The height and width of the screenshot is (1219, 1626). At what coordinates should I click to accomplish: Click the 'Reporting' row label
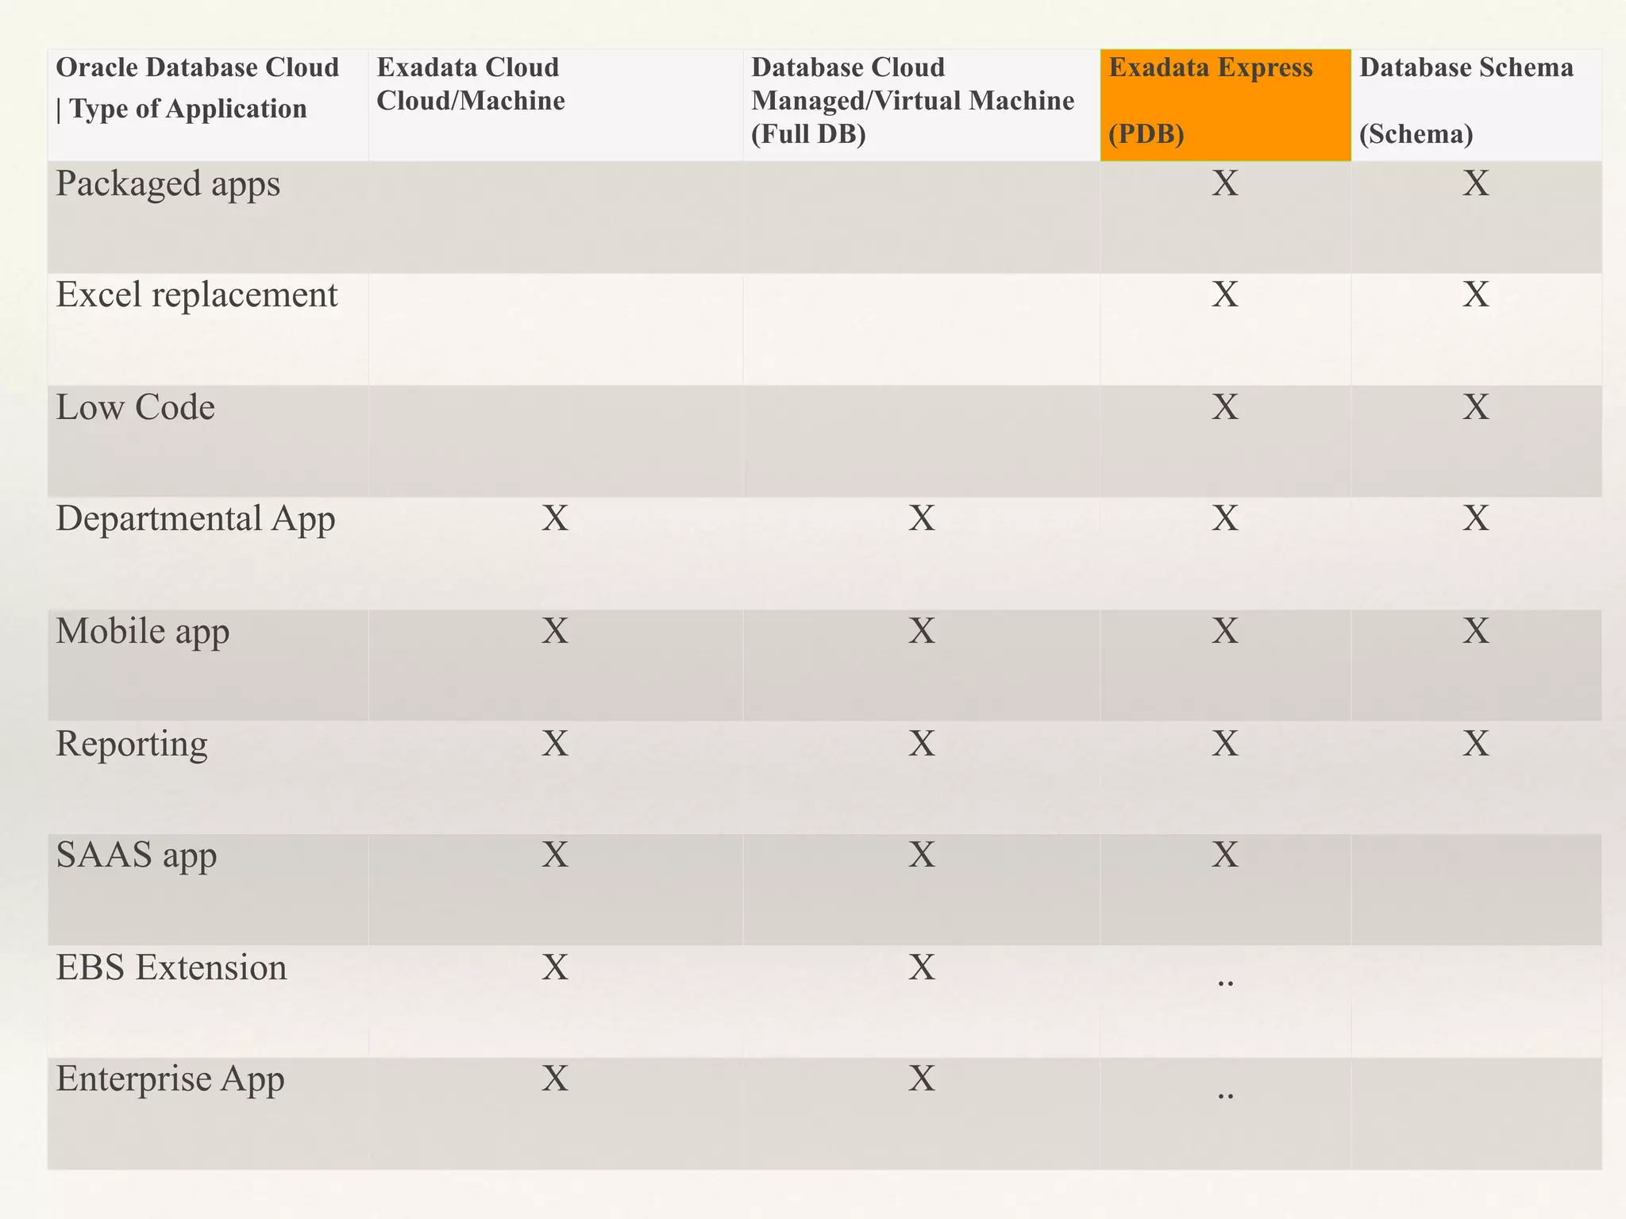132,744
